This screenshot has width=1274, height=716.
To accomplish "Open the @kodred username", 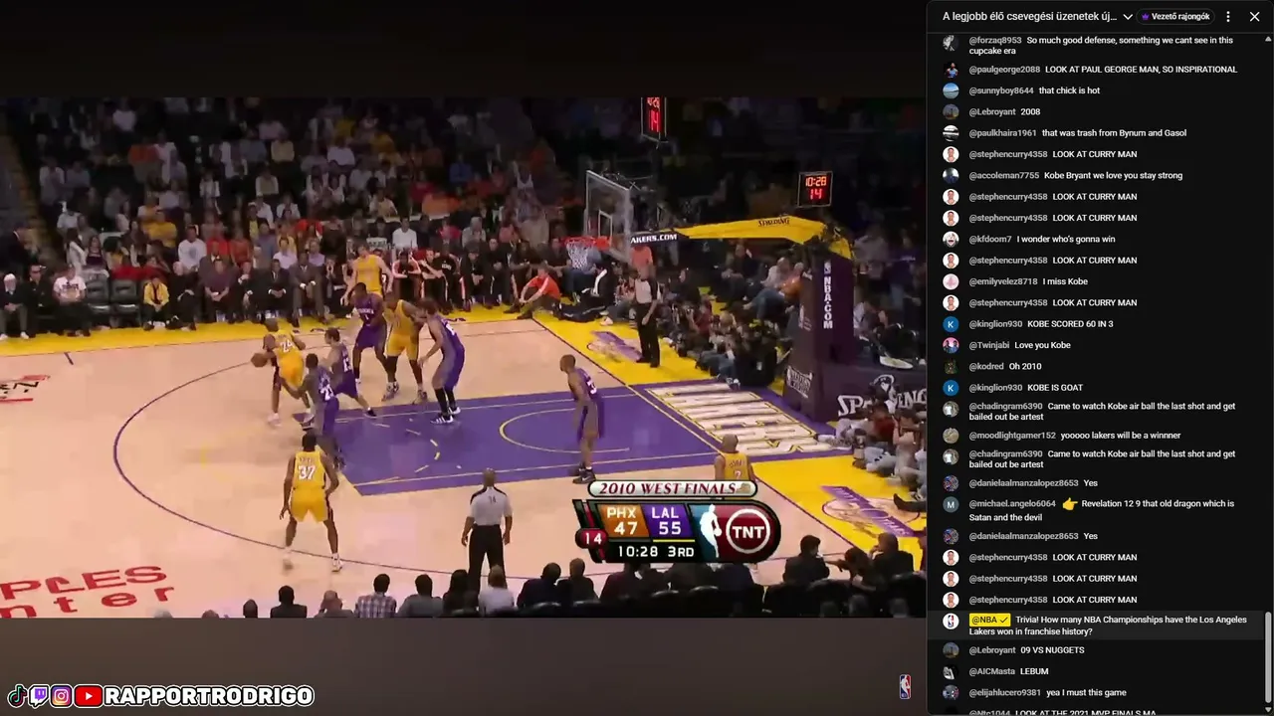I will [x=986, y=367].
